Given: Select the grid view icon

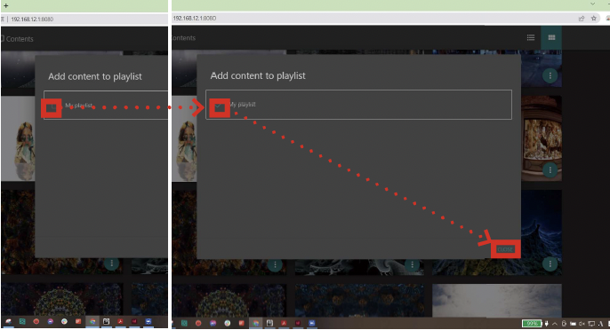Looking at the screenshot, I should coord(551,37).
